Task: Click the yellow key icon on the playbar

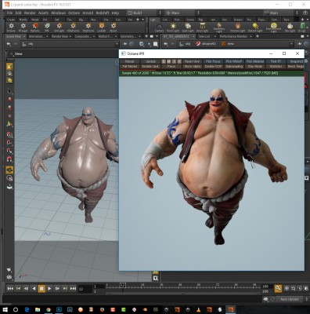Action: (x=278, y=288)
